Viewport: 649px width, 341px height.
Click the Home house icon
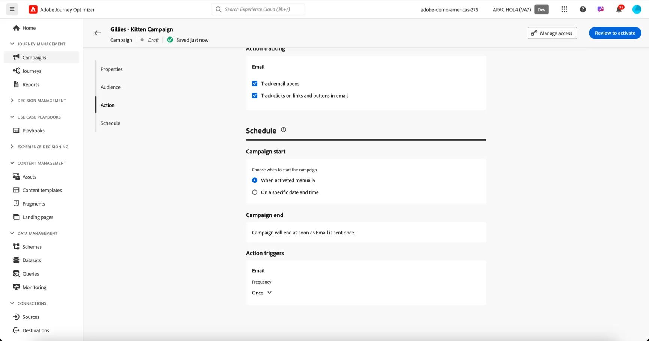pyautogui.click(x=16, y=28)
